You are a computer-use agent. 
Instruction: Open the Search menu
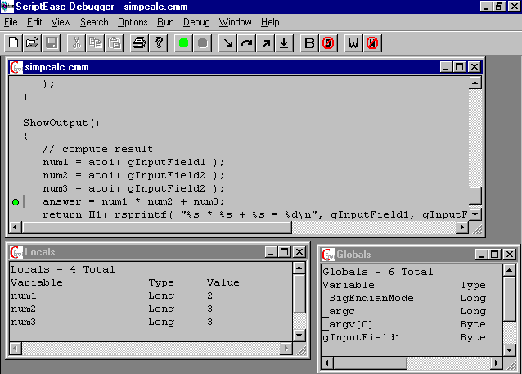click(94, 22)
